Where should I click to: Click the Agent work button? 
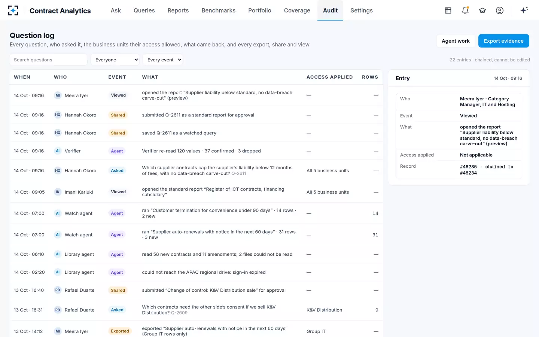(456, 41)
